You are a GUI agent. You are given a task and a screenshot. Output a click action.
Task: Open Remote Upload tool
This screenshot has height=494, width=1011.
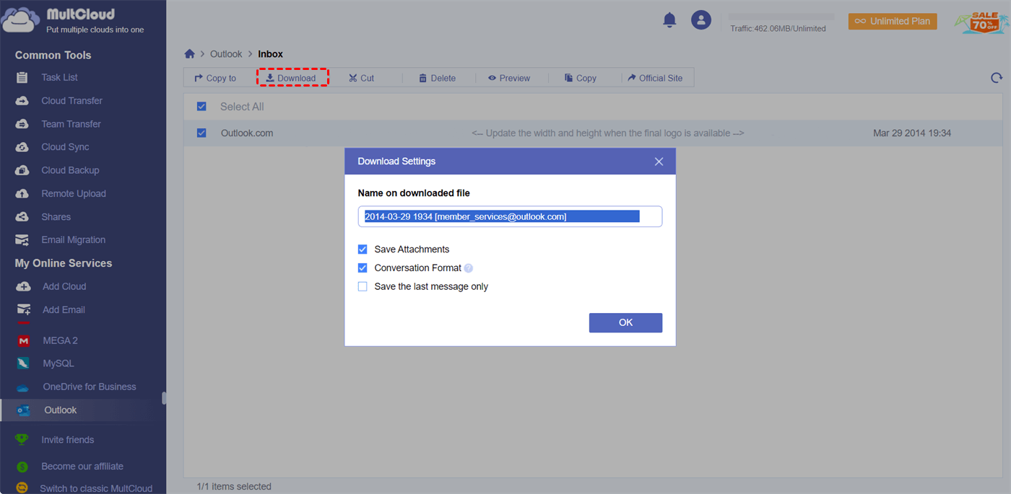[x=74, y=193]
